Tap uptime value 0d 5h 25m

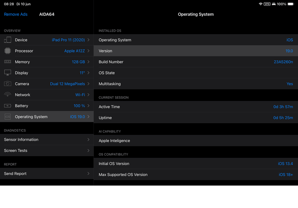[283, 118]
